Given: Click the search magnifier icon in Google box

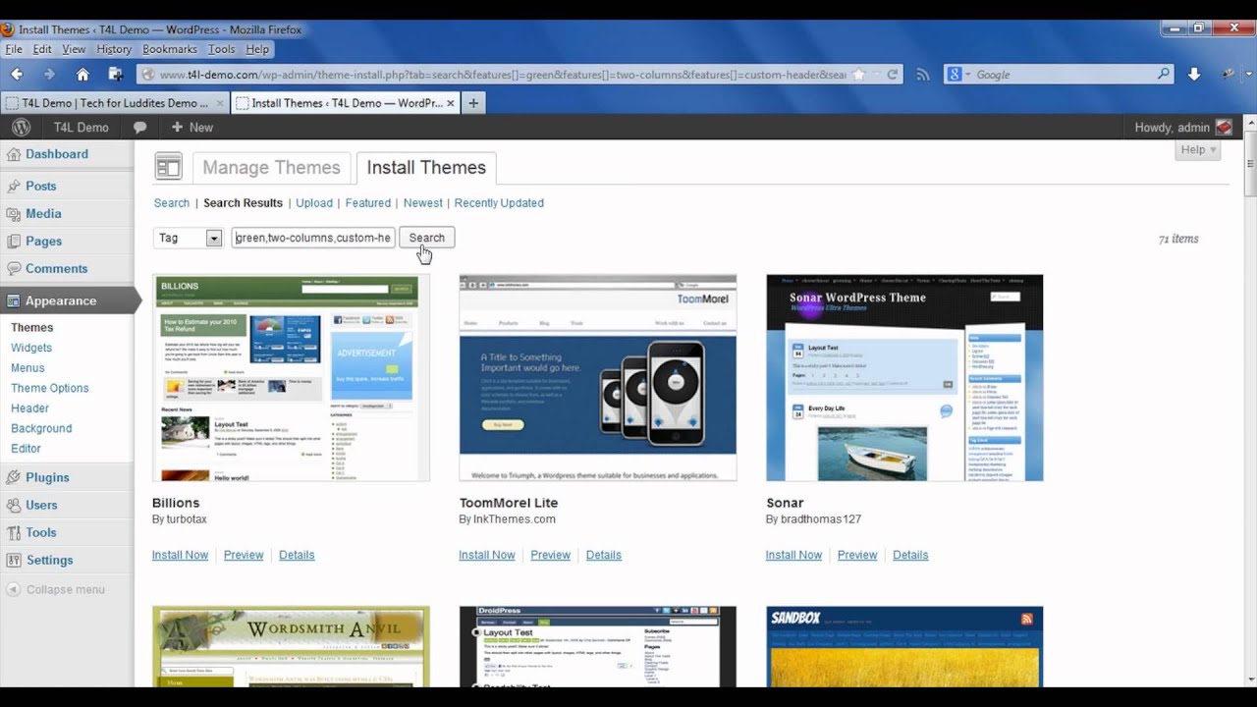Looking at the screenshot, I should (x=1164, y=75).
